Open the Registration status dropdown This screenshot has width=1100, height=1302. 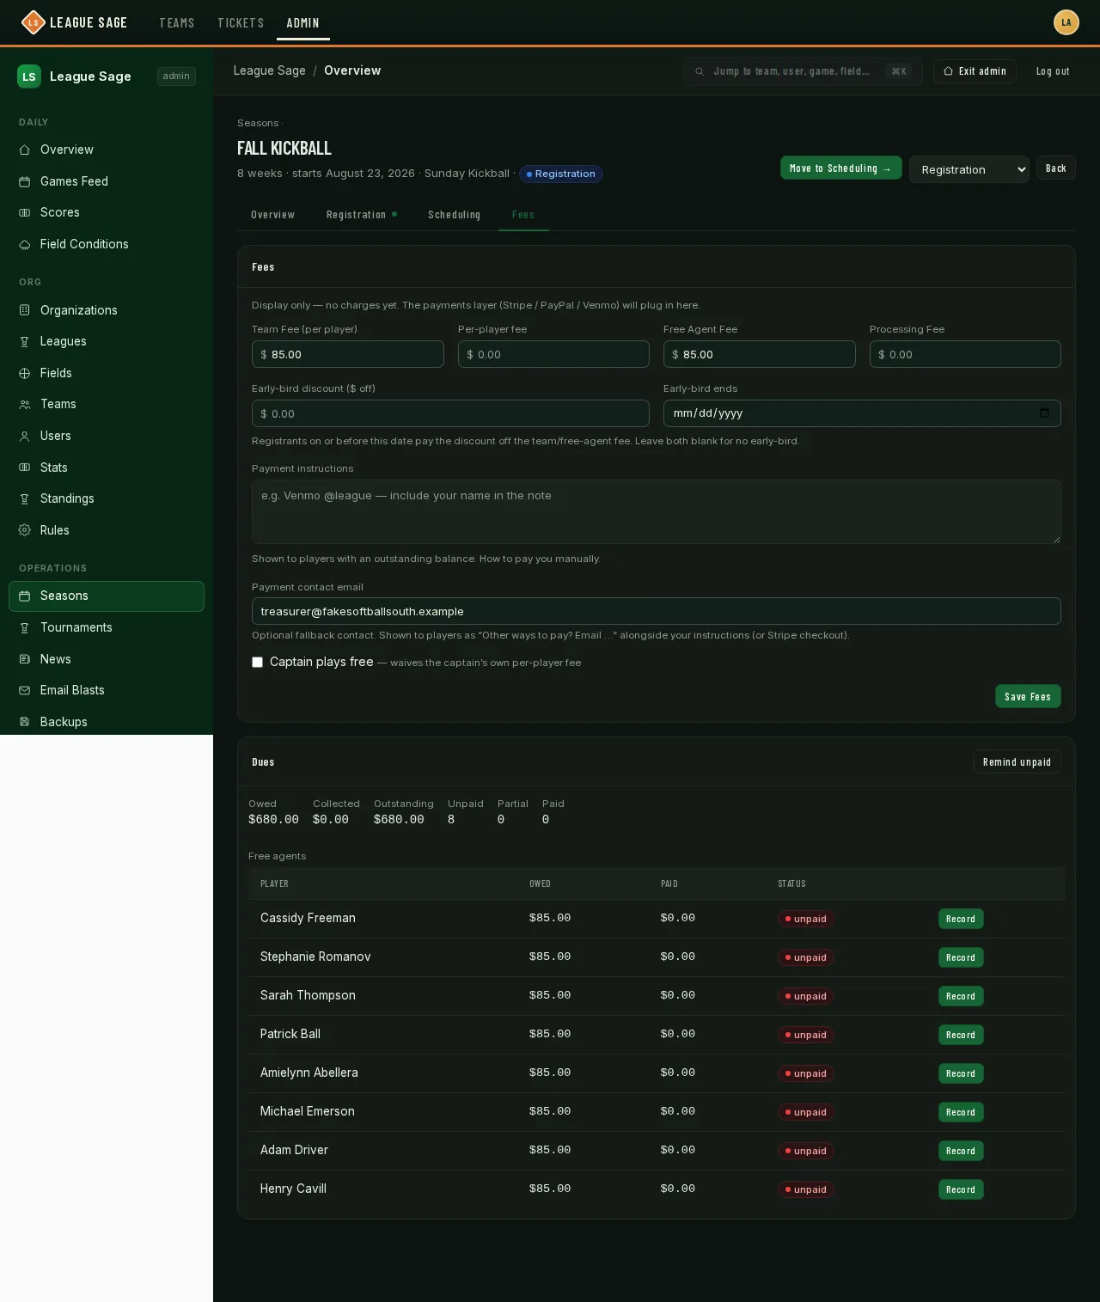969,169
